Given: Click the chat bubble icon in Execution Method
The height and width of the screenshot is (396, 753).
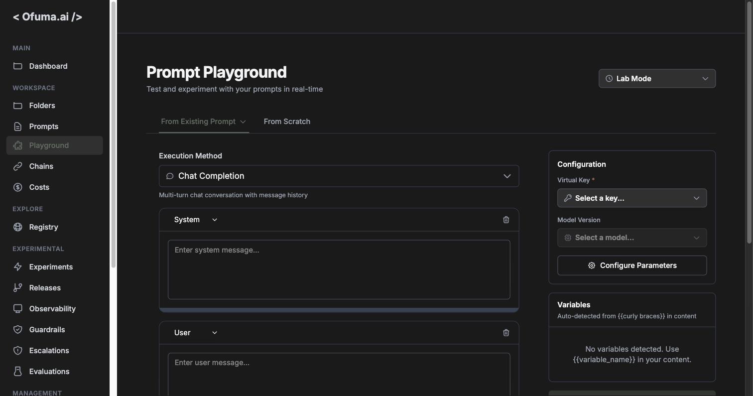Looking at the screenshot, I should click(x=170, y=176).
